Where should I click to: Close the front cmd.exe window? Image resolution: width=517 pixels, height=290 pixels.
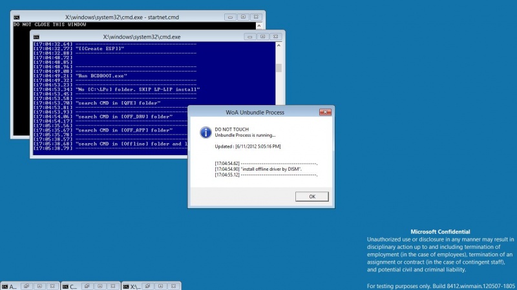[276, 37]
